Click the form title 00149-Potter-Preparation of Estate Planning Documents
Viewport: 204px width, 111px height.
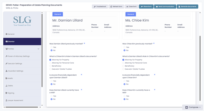click(x=34, y=5)
